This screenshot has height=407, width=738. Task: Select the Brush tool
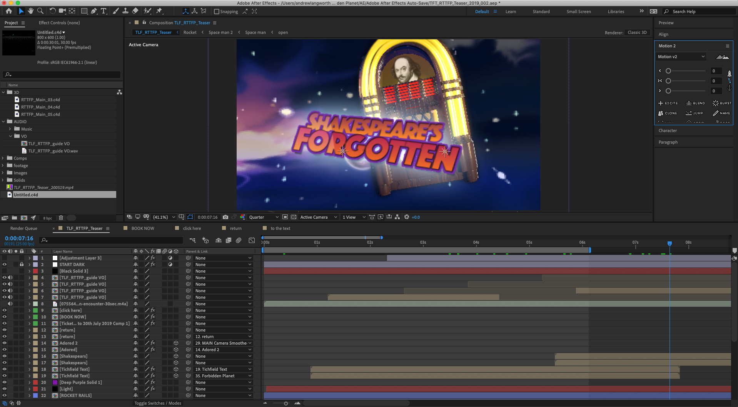click(x=116, y=11)
